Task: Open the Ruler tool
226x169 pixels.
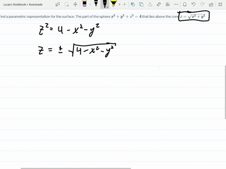Action: point(159,4)
